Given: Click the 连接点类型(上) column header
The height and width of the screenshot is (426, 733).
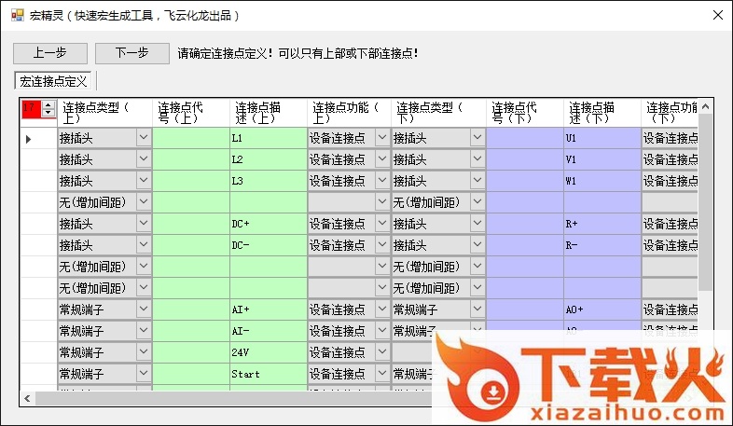Looking at the screenshot, I should pyautogui.click(x=104, y=113).
